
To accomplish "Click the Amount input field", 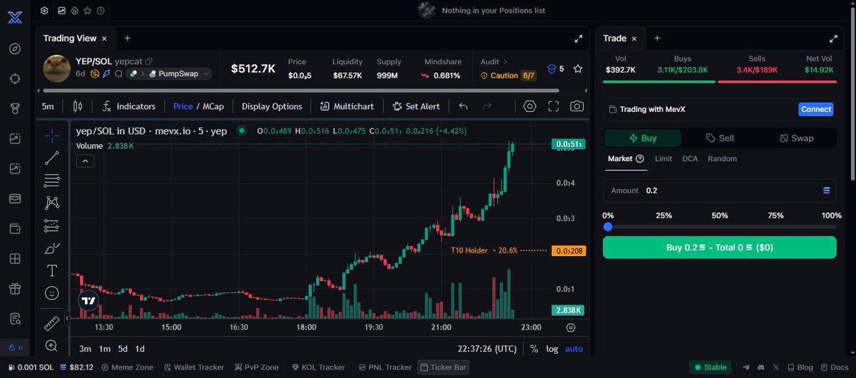I will (720, 190).
